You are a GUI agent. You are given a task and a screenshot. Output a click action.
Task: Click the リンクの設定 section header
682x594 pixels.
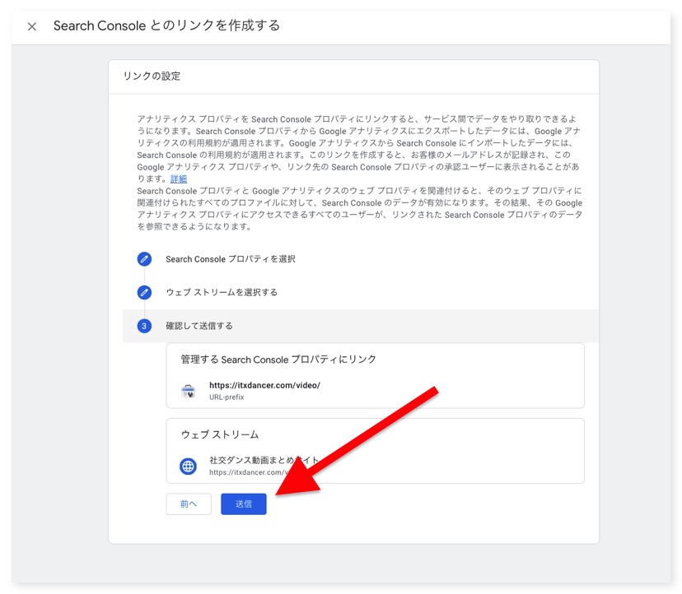(x=152, y=77)
